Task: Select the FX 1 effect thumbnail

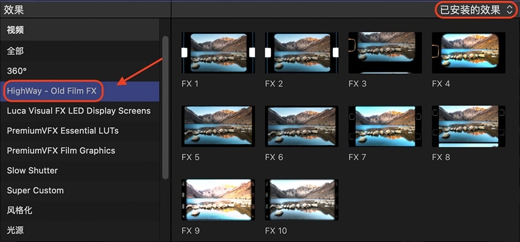Action: tap(218, 53)
